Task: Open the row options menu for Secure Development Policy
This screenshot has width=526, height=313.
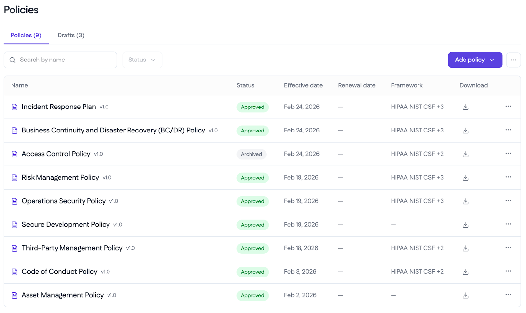Action: click(508, 225)
